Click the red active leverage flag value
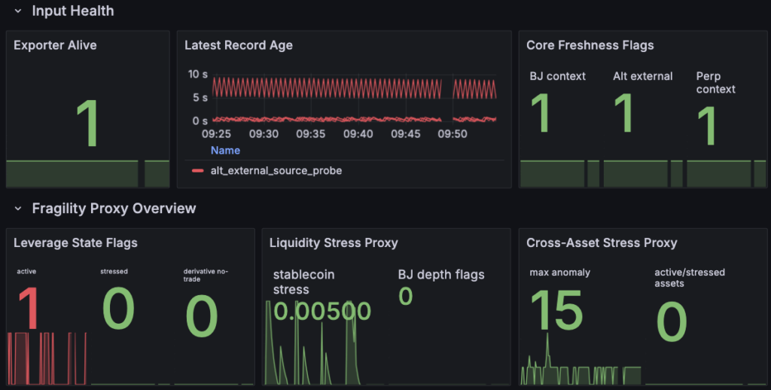Image resolution: width=771 pixels, height=390 pixels. tap(29, 309)
